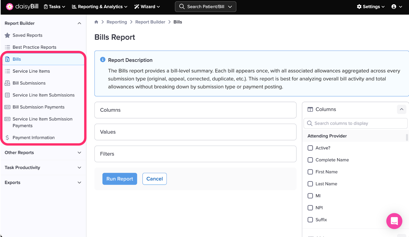The image size is (409, 237).
Task: Click the columns list scrollbar
Action: (407, 137)
